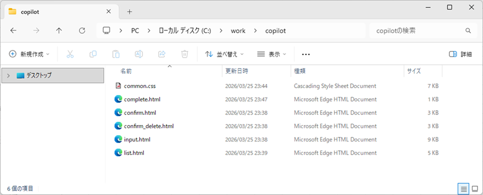Select the complete.html file name

(142, 99)
